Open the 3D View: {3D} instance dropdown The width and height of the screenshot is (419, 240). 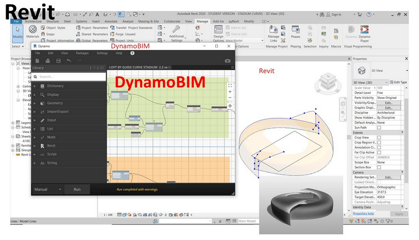coord(370,82)
